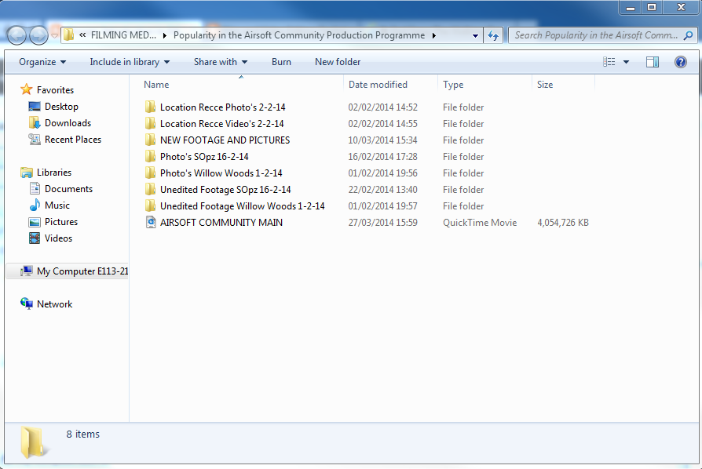The width and height of the screenshot is (702, 469).
Task: Sort by the Name column header
Action: [x=156, y=85]
